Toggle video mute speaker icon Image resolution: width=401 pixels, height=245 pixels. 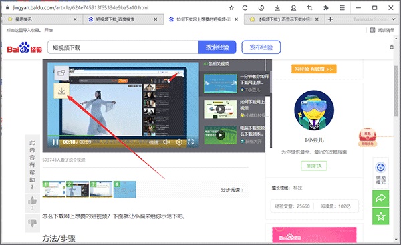click(x=166, y=142)
